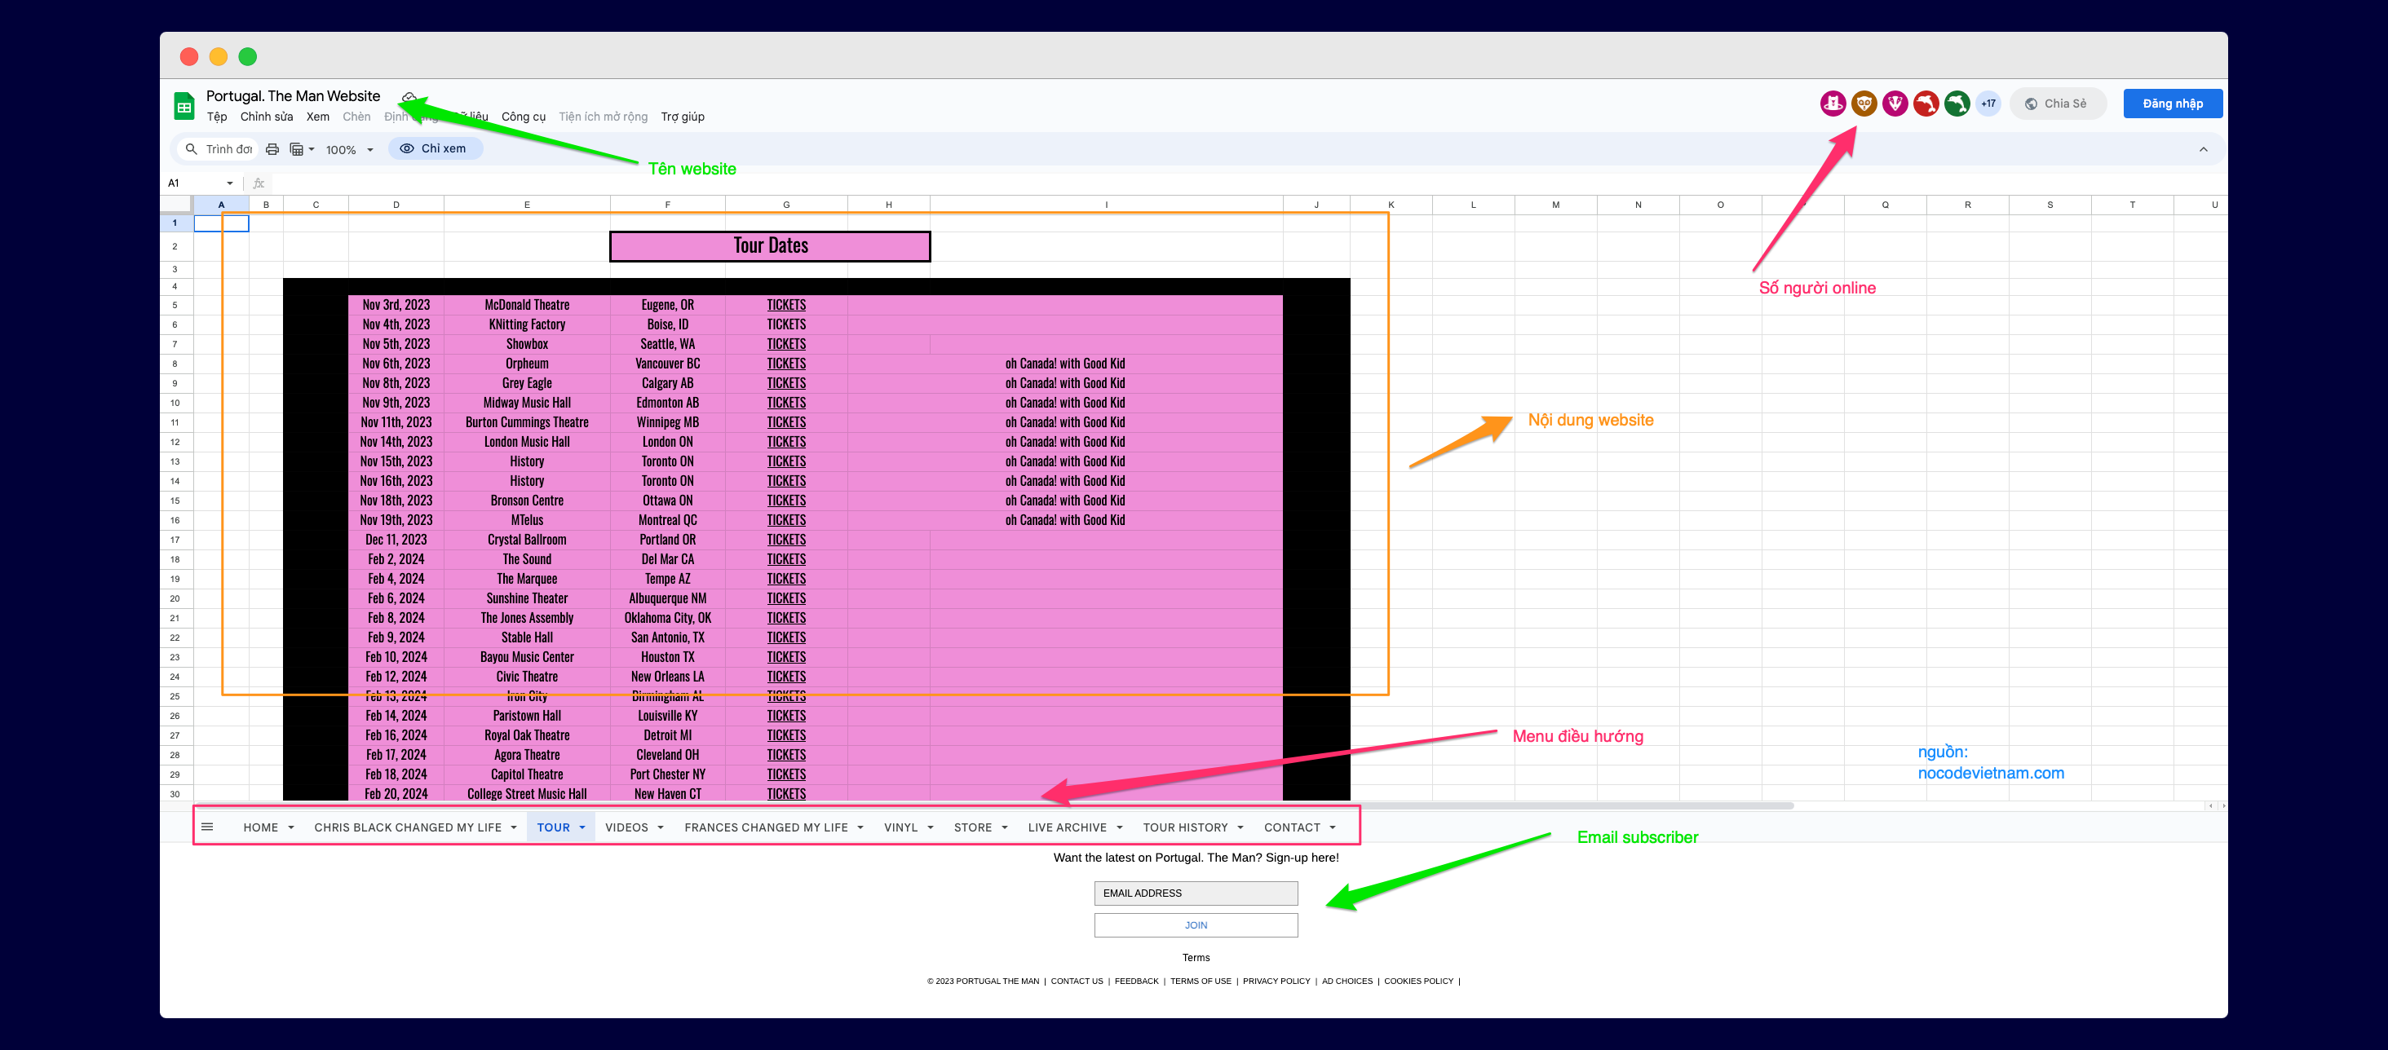2388x1050 pixels.
Task: Open the TOUR tab options arrow
Action: click(582, 827)
